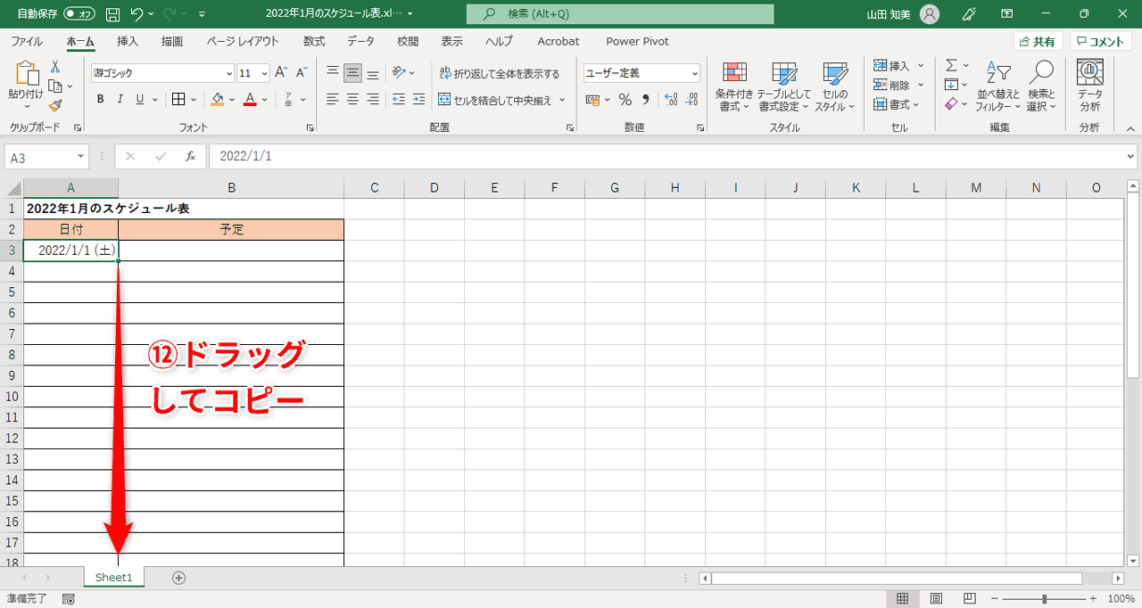Click the Copy icon in clipboard group
1142x608 pixels.
point(55,86)
